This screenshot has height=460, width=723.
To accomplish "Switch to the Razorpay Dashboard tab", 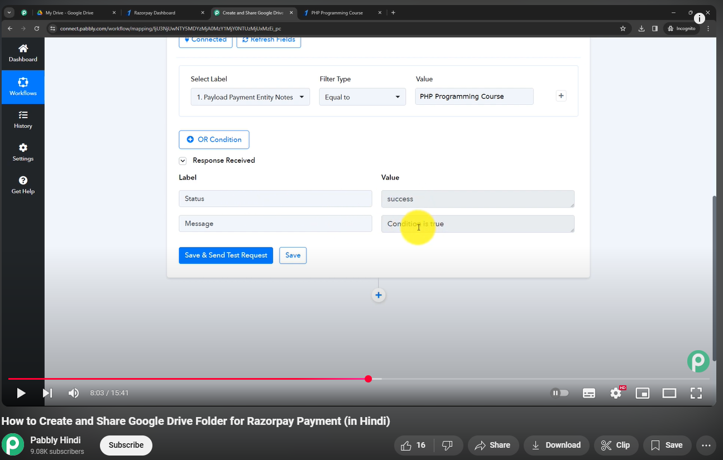I will [x=166, y=13].
